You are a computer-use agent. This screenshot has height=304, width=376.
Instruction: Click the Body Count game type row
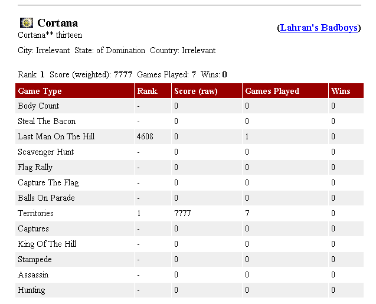coord(38,106)
